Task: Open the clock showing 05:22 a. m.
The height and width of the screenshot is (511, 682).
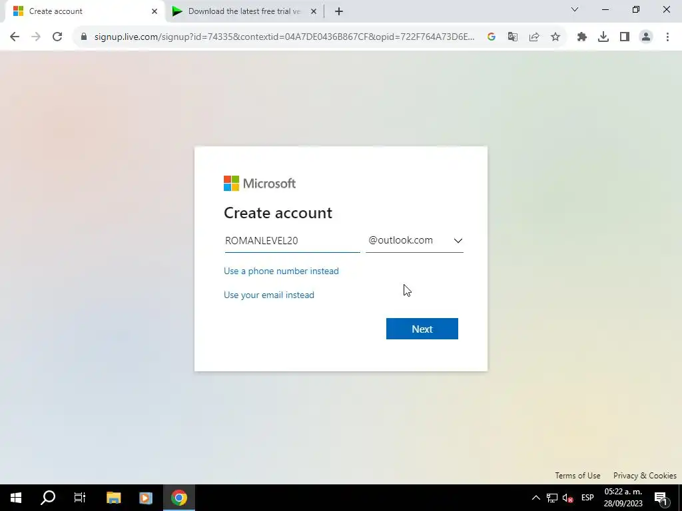Action: click(x=623, y=498)
